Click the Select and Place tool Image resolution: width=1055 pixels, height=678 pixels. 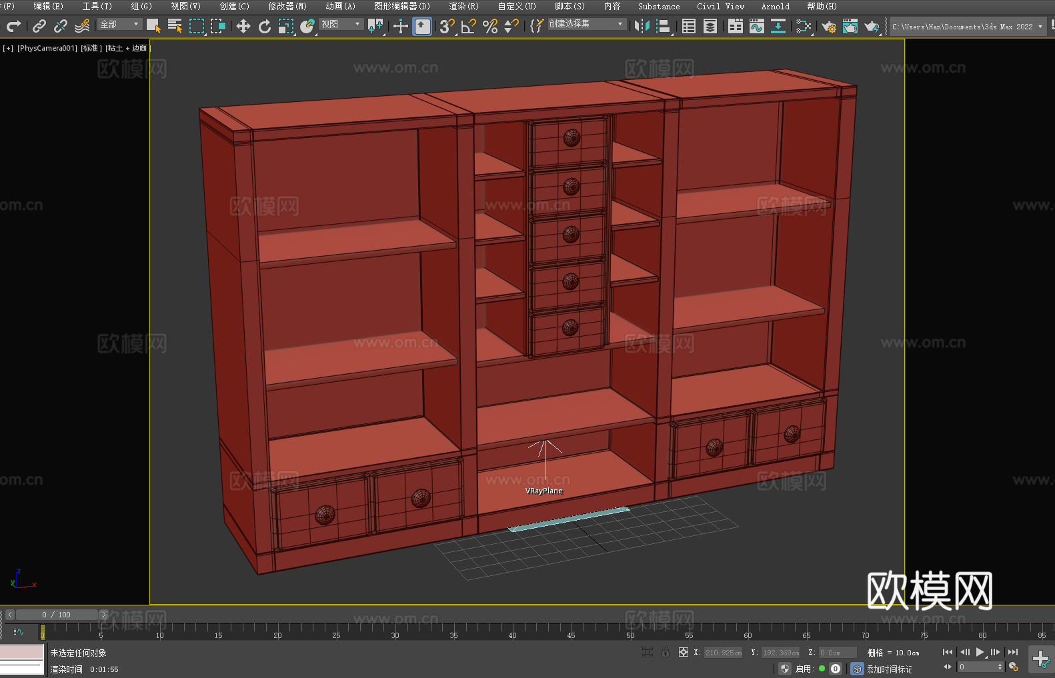point(307,26)
